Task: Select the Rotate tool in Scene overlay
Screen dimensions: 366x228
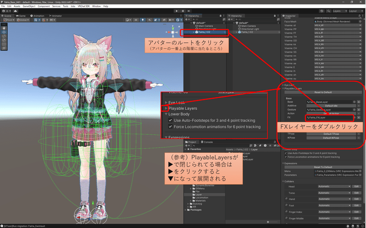Action: (4, 36)
